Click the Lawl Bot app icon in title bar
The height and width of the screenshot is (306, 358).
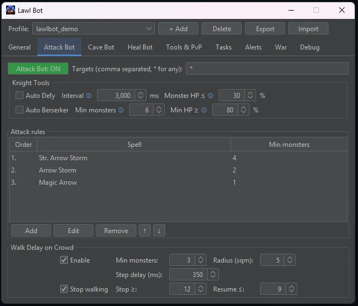click(10, 10)
